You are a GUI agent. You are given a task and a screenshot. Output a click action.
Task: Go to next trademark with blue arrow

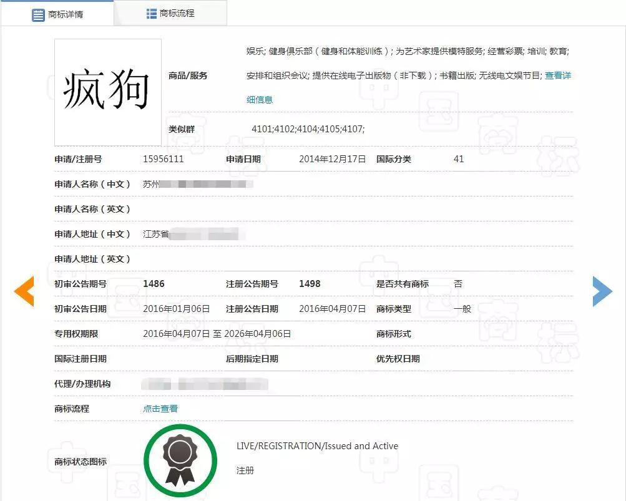click(602, 291)
